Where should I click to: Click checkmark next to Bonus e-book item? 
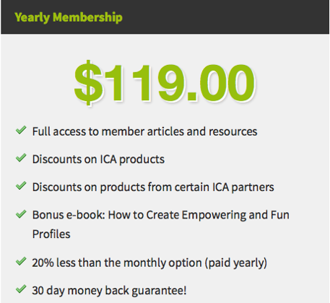pyautogui.click(x=21, y=214)
